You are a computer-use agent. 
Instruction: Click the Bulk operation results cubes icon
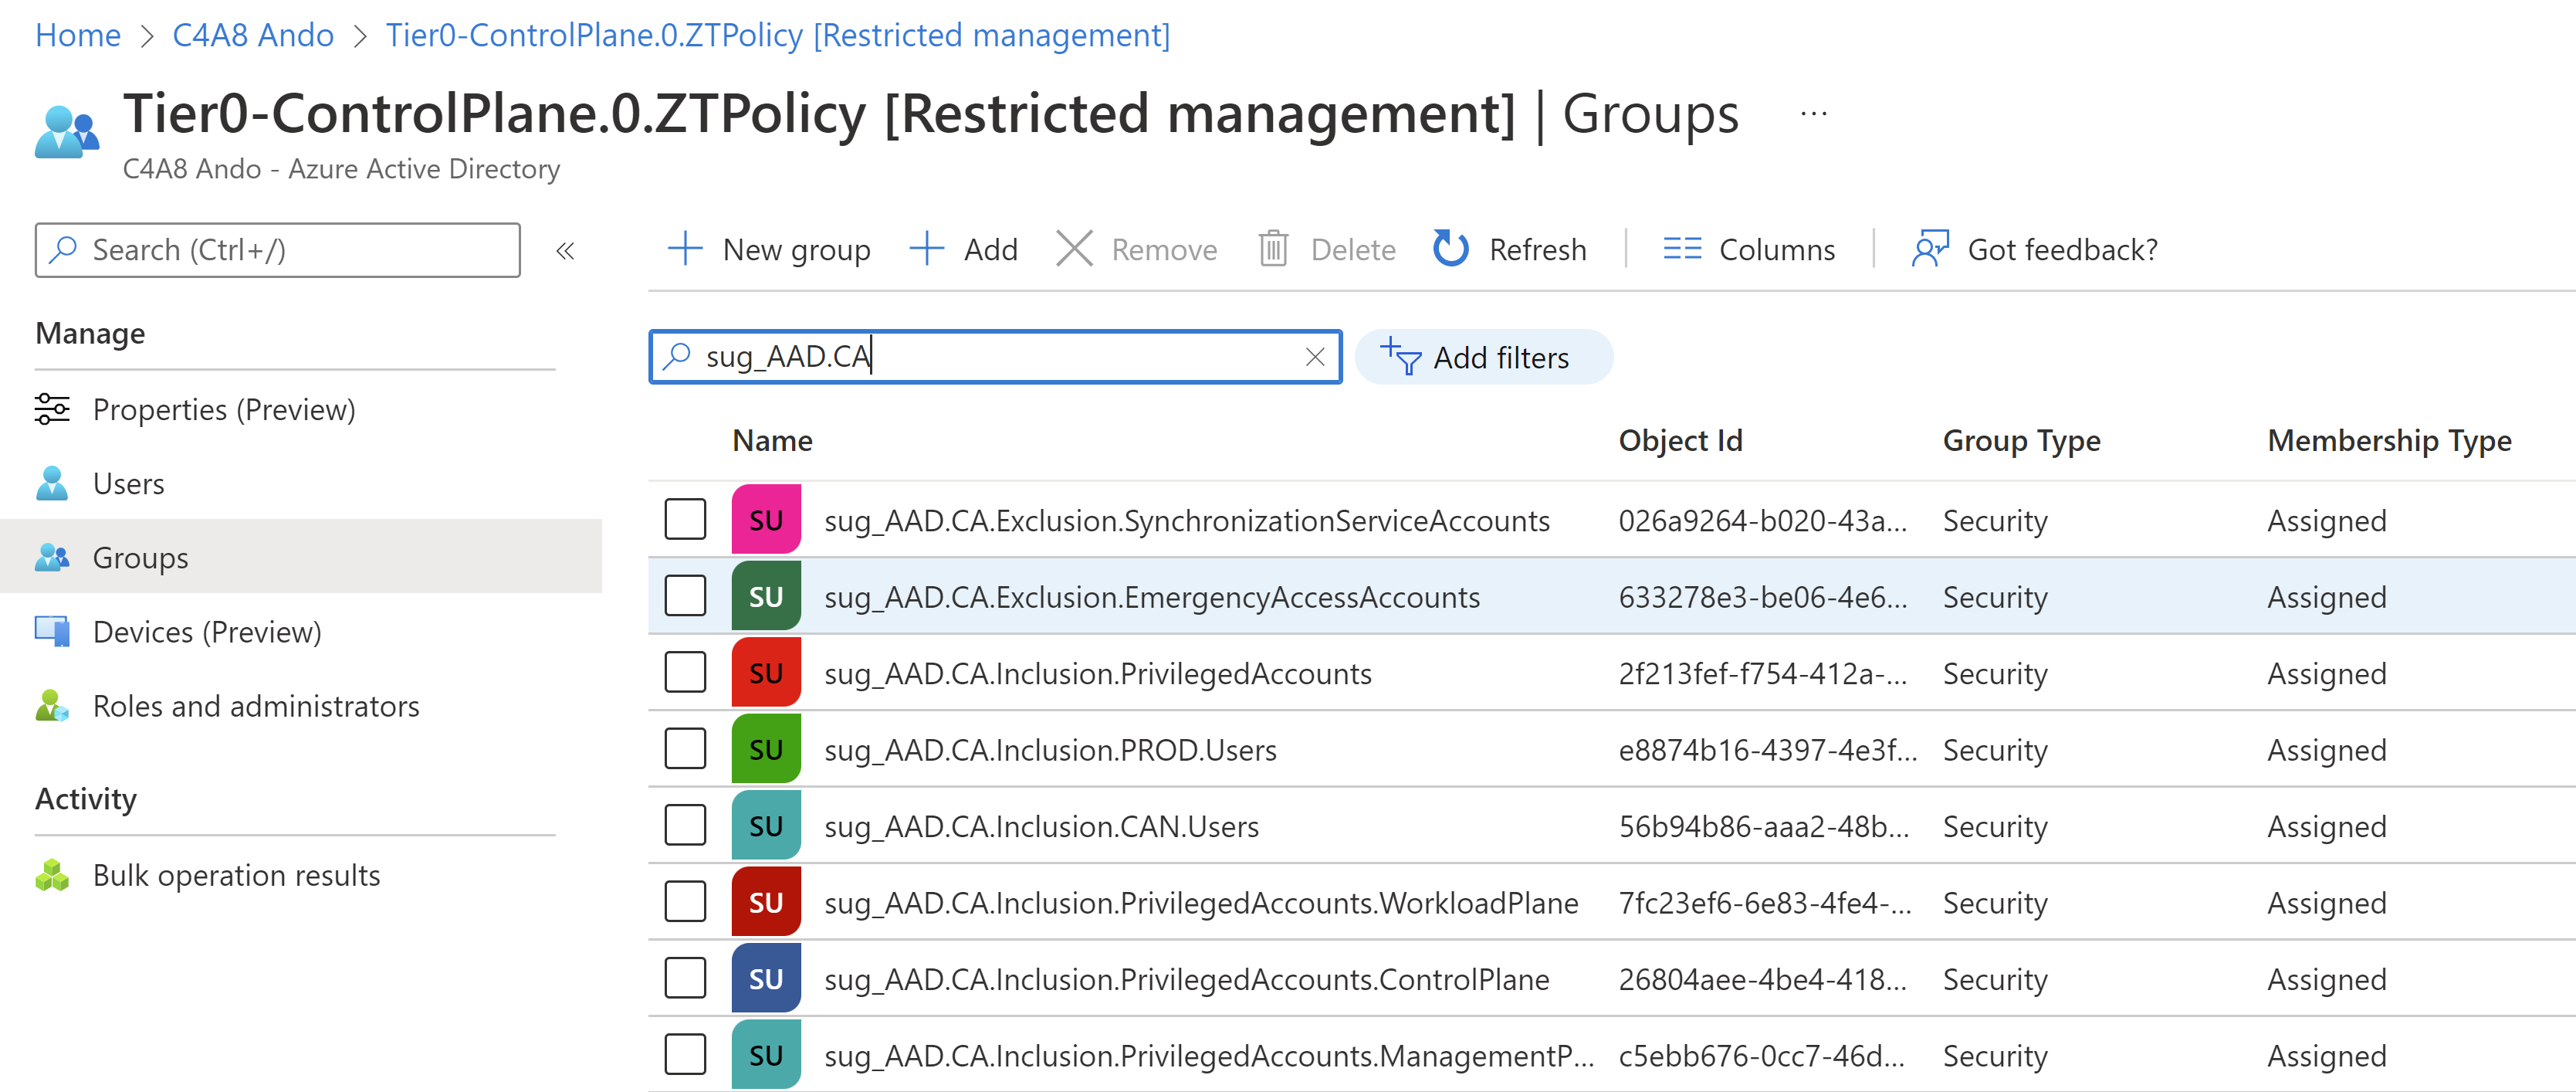(x=52, y=875)
